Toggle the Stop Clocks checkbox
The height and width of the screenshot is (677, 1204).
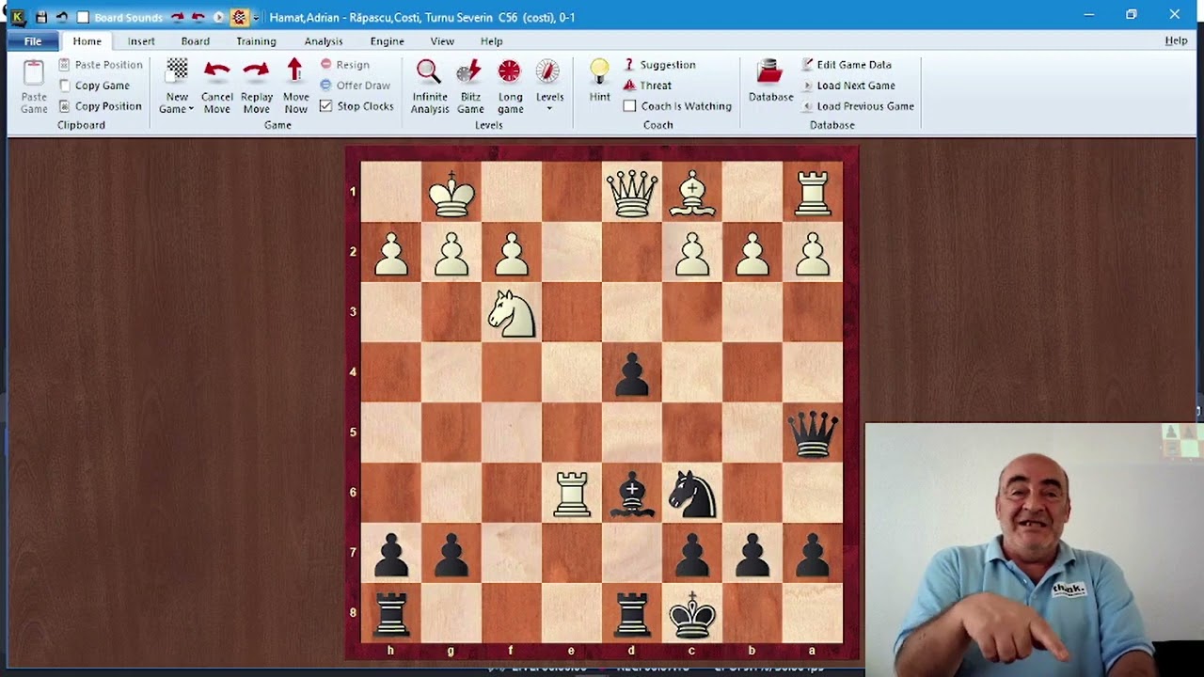coord(325,106)
